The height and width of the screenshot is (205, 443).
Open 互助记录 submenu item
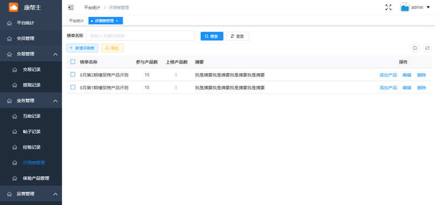tap(31, 116)
